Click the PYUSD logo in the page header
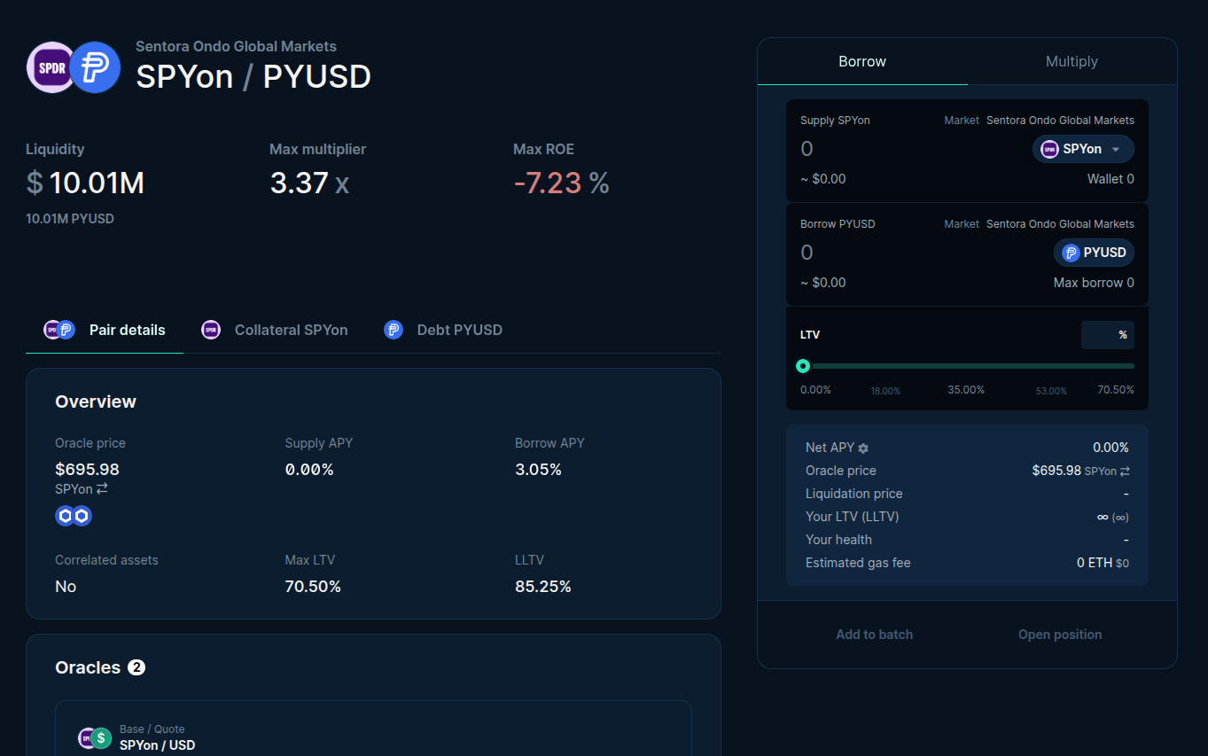1208x756 pixels. (x=95, y=67)
